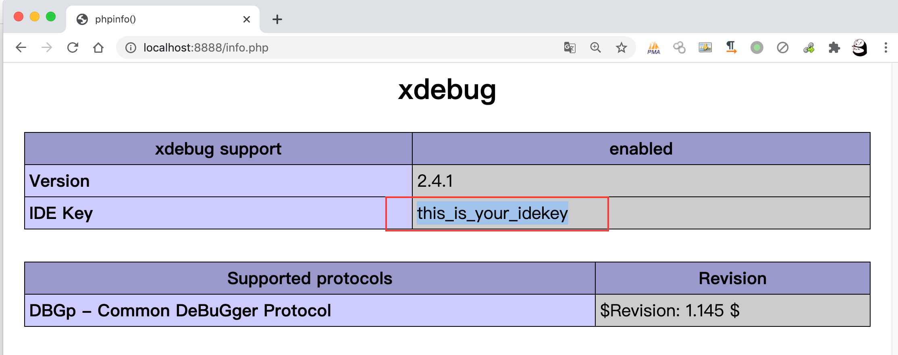Click the highlighted this_is_your_idekey value
Image resolution: width=898 pixels, height=355 pixels.
tap(492, 213)
